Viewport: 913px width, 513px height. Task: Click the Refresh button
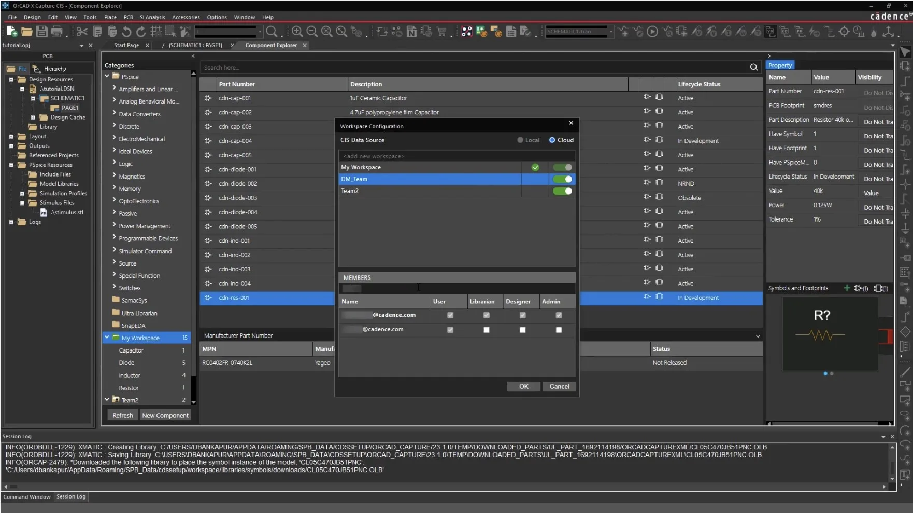click(123, 415)
